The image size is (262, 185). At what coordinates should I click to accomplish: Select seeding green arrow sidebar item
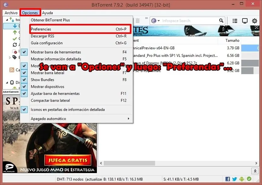click(x=15, y=32)
